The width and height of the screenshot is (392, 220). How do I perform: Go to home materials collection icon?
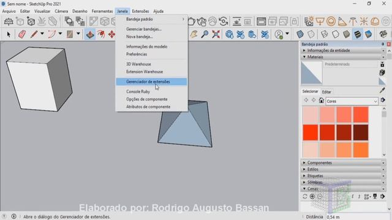[321, 100]
